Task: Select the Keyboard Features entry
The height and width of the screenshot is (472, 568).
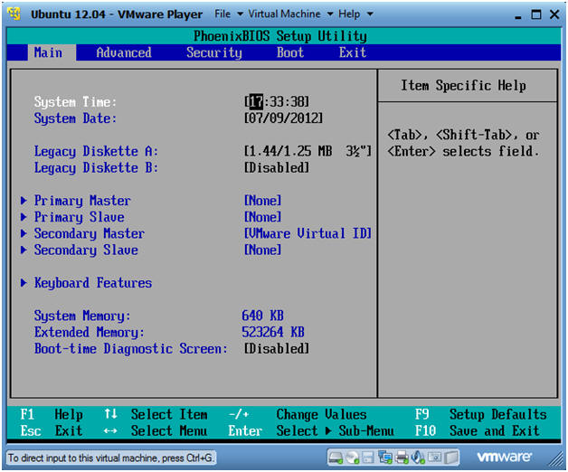Action: pos(93,283)
